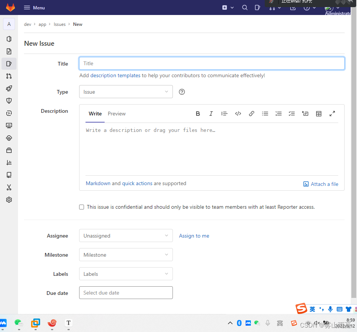Expand the Milestone dropdown
This screenshot has width=357, height=332.
(x=126, y=254)
